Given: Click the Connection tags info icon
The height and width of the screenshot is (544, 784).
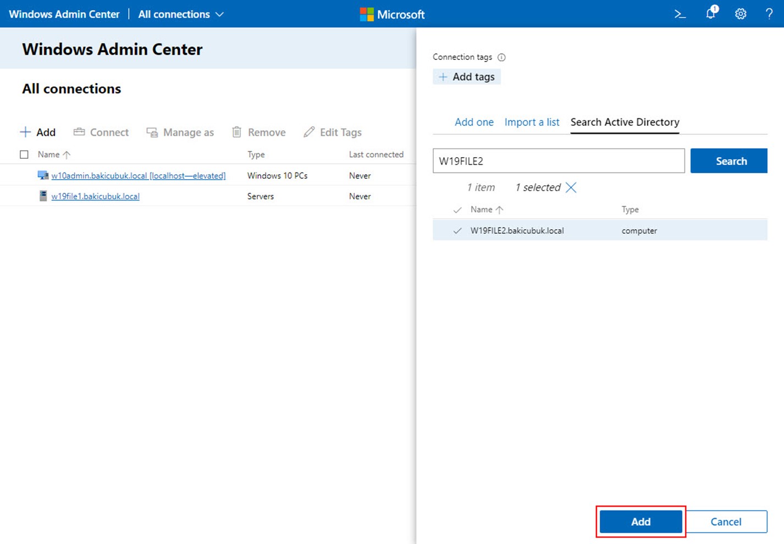Looking at the screenshot, I should tap(501, 57).
